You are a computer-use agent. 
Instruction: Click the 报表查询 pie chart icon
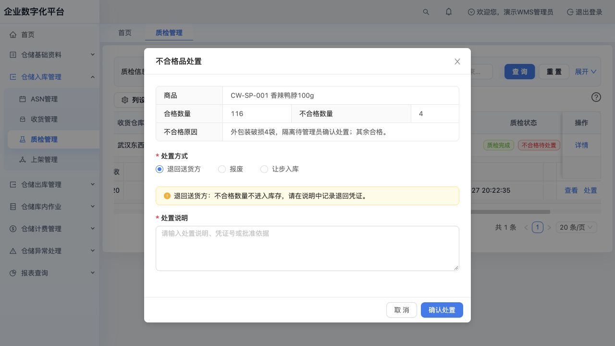coord(13,273)
